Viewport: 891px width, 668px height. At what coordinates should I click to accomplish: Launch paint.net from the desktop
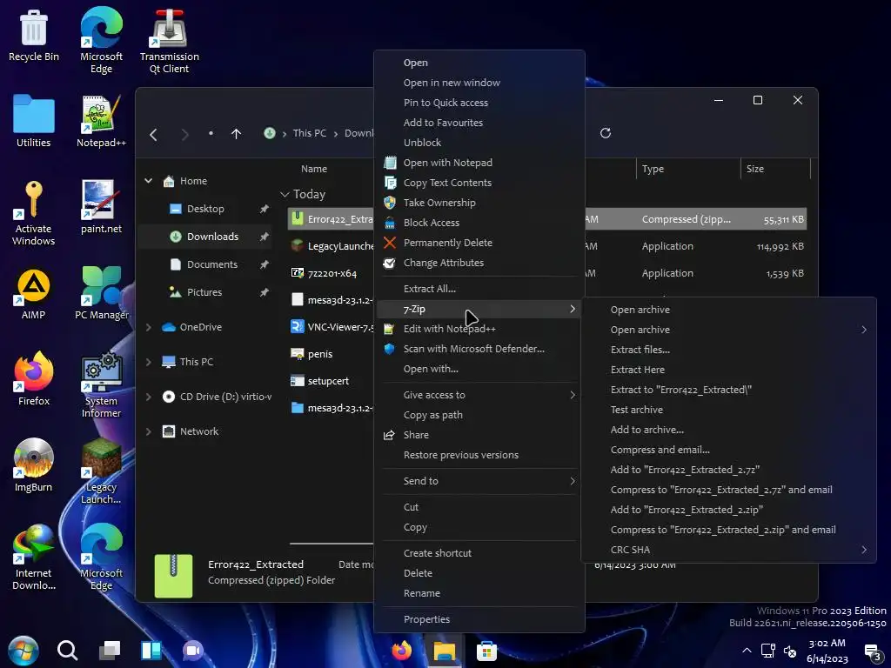click(x=101, y=207)
